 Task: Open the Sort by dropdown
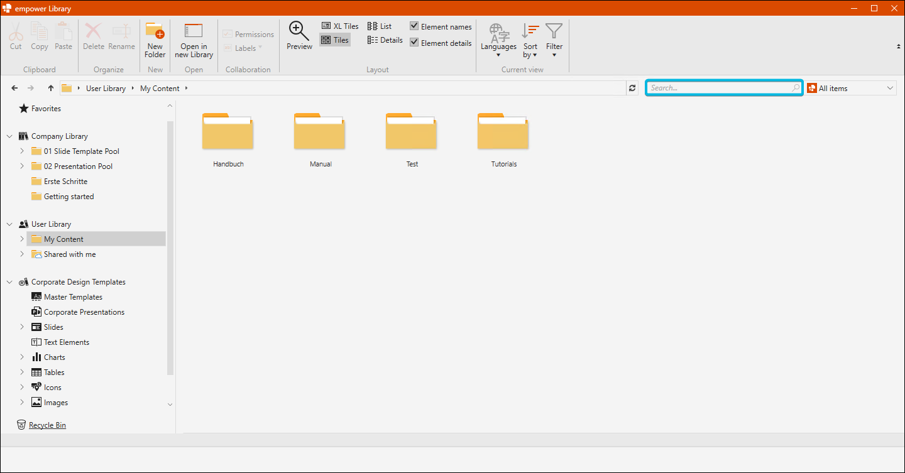530,40
